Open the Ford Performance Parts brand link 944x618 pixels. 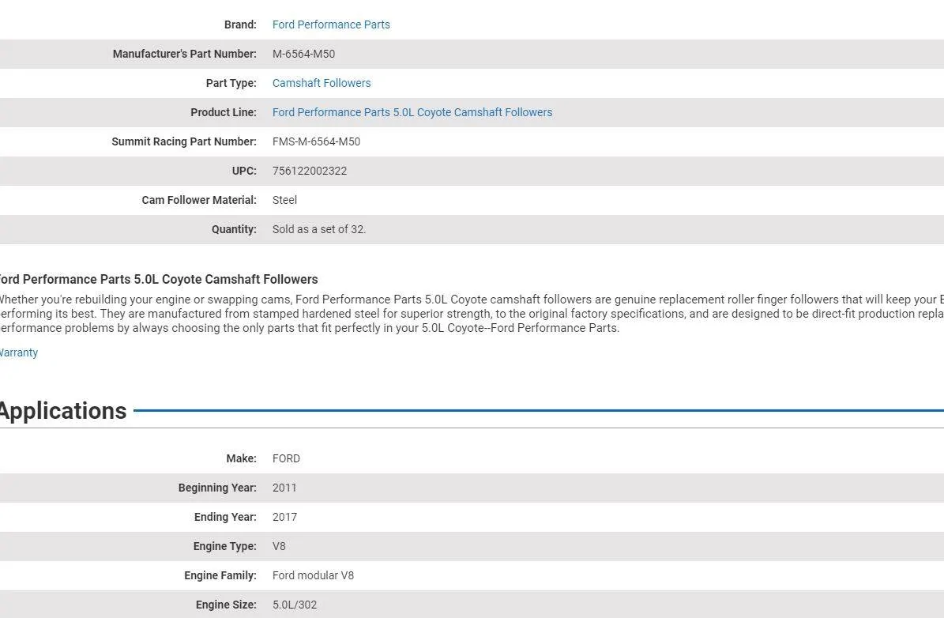(x=331, y=24)
